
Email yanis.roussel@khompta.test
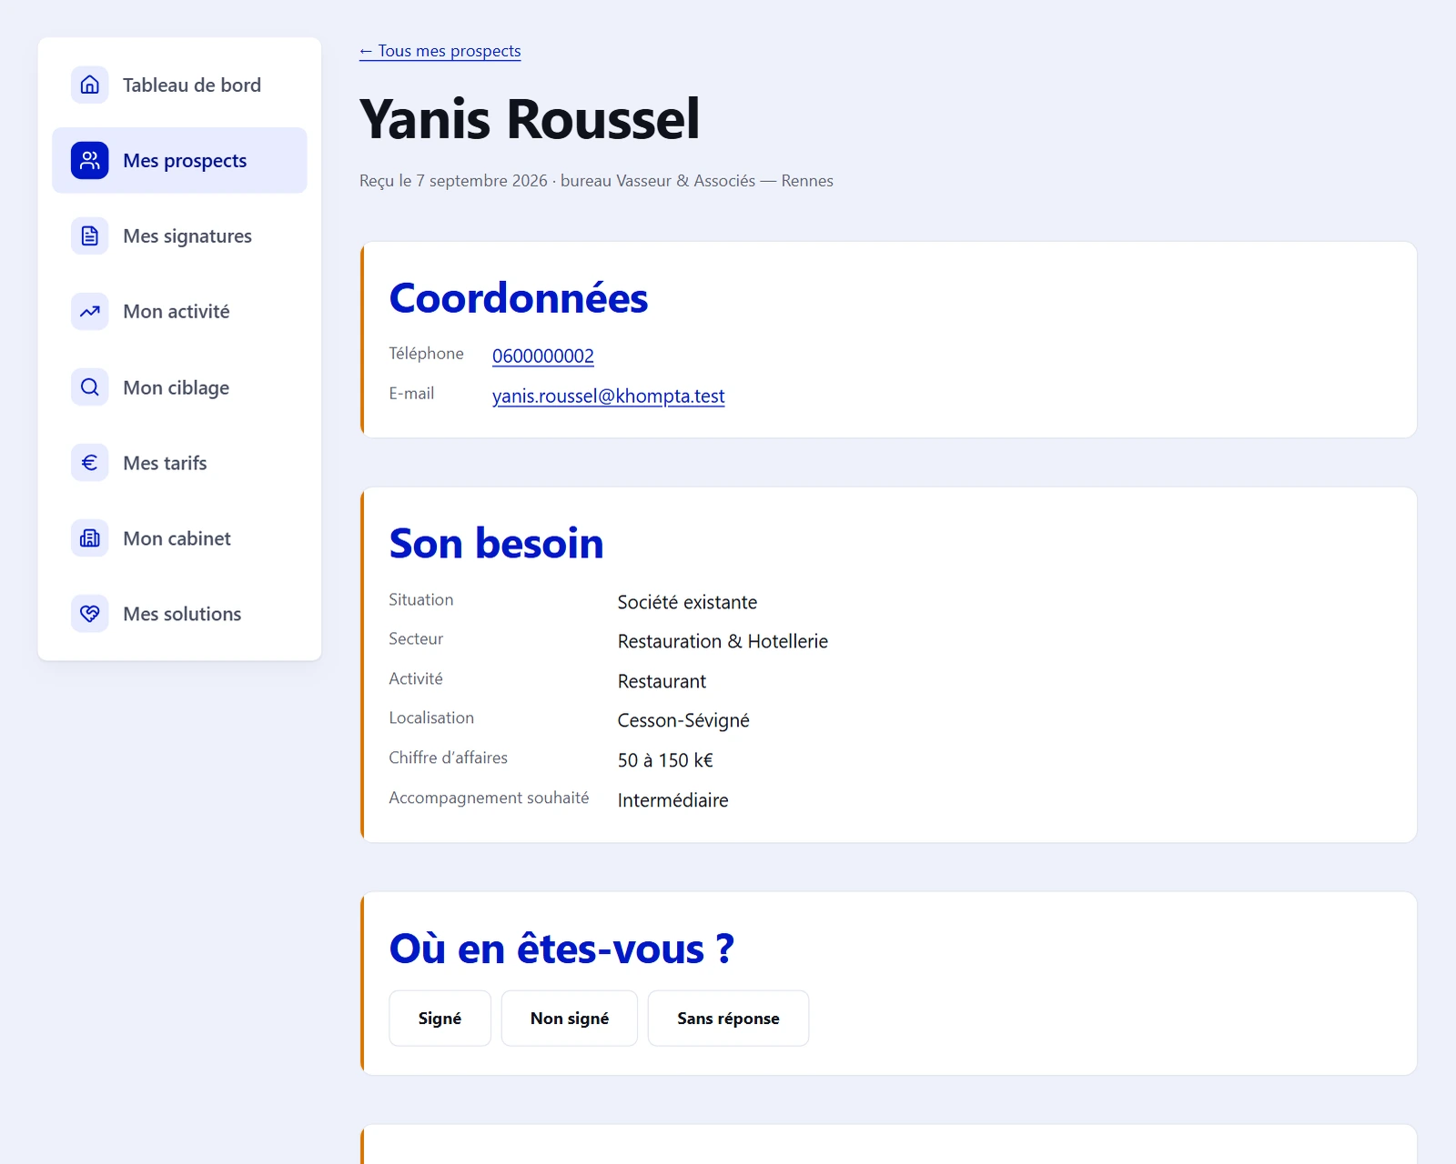609,396
